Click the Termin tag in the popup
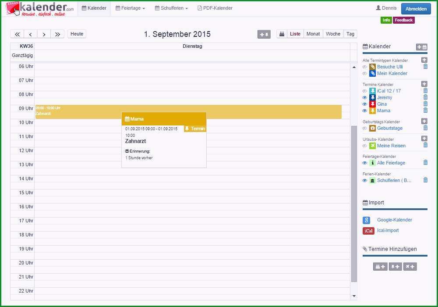The height and width of the screenshot is (307, 438). pos(195,129)
